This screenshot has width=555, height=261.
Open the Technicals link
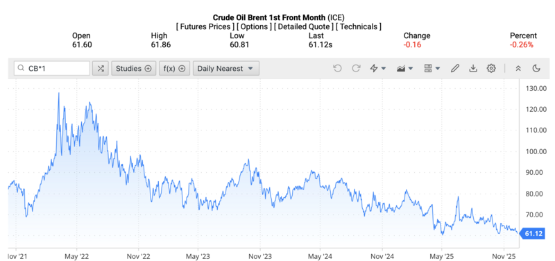tap(359, 26)
